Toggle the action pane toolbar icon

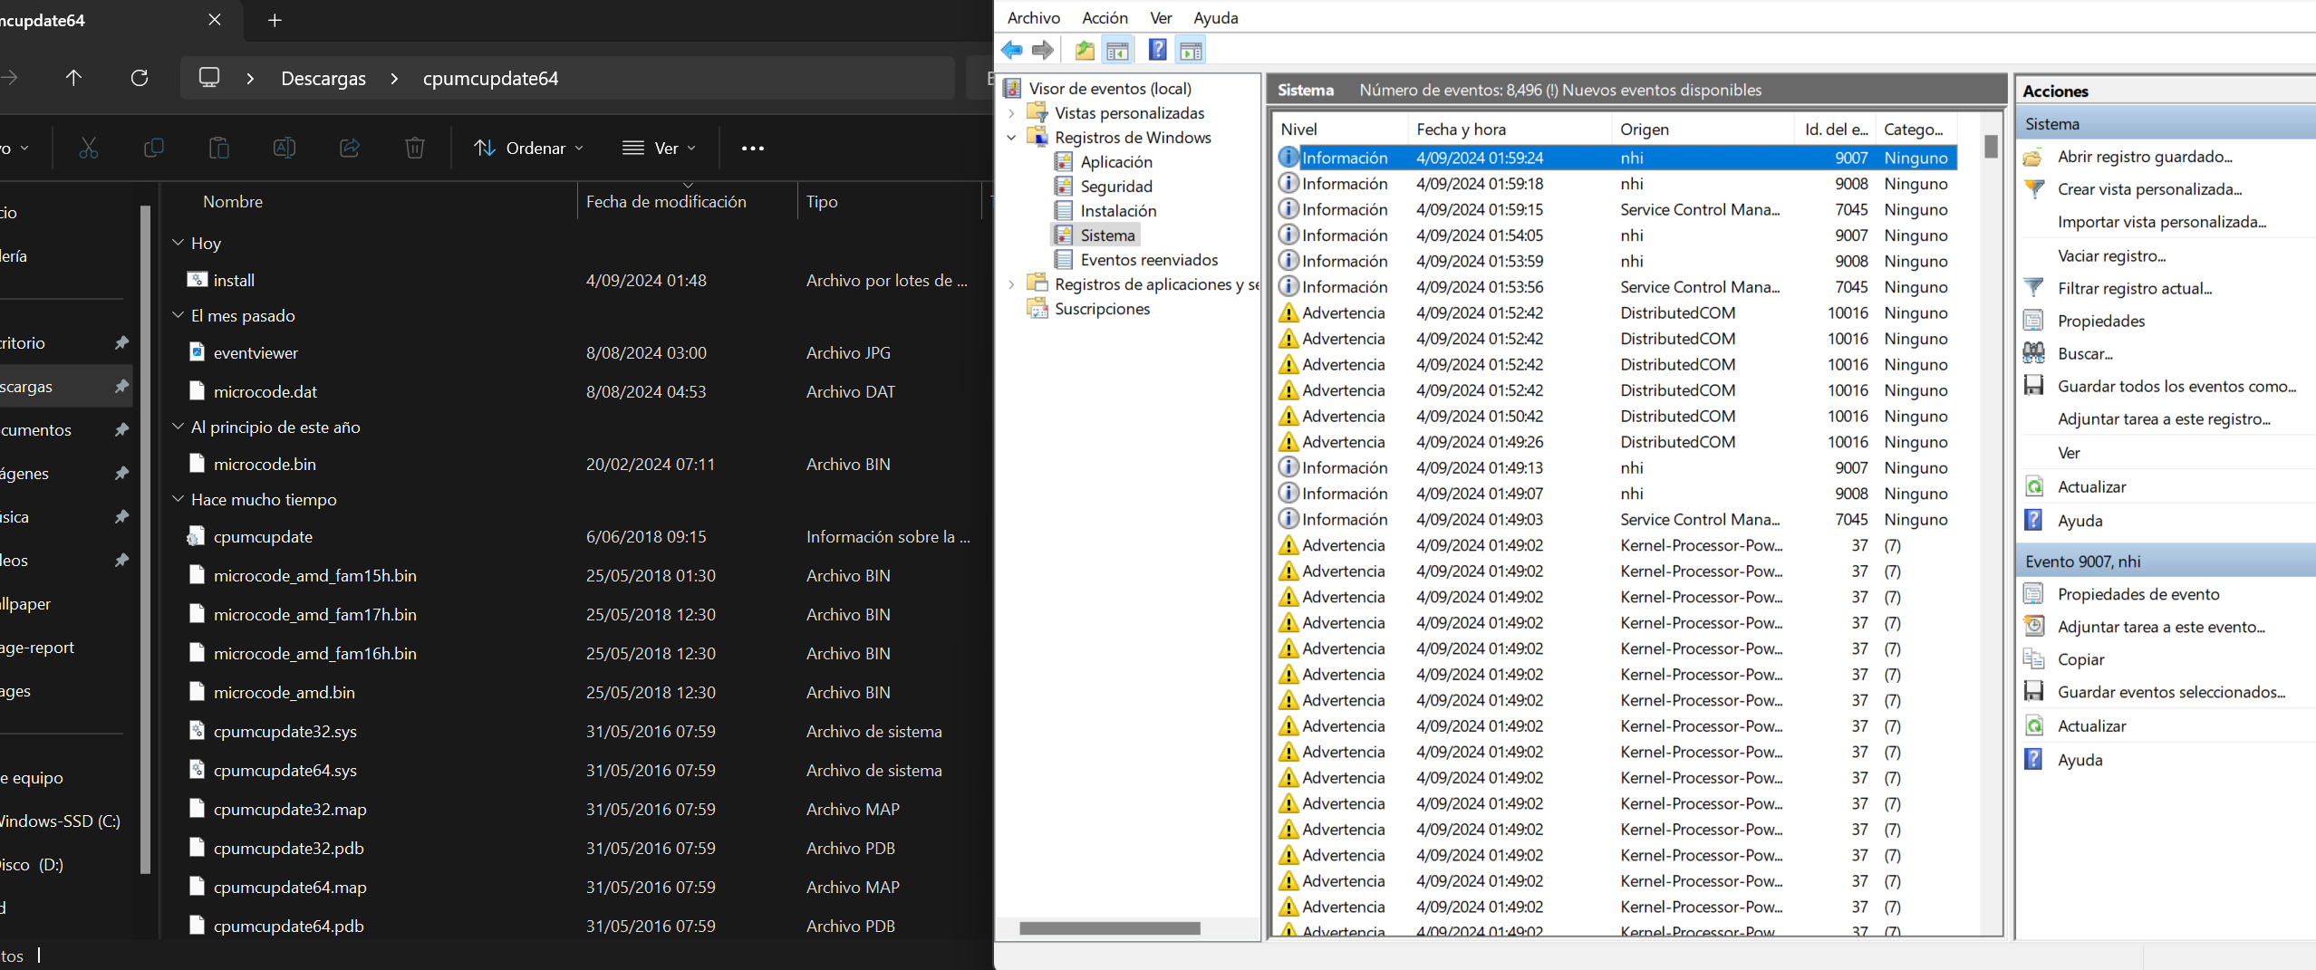tap(1192, 51)
